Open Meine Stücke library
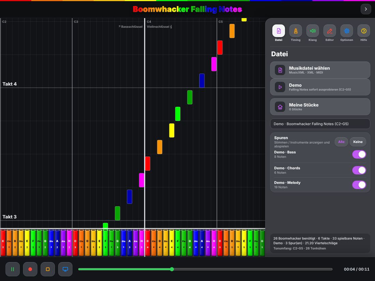The height and width of the screenshot is (281, 375). (x=320, y=107)
